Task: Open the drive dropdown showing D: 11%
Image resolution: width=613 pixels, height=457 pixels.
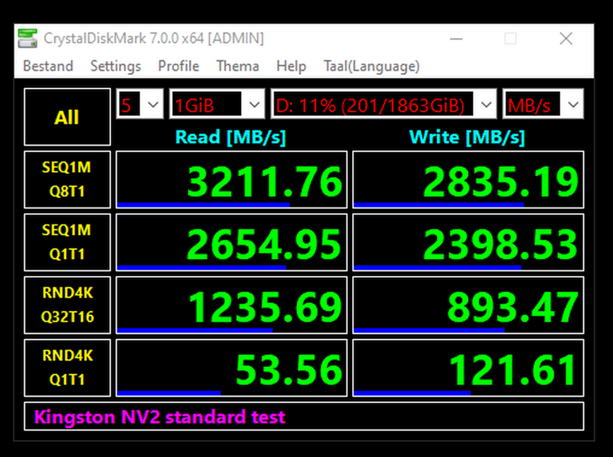Action: [383, 104]
